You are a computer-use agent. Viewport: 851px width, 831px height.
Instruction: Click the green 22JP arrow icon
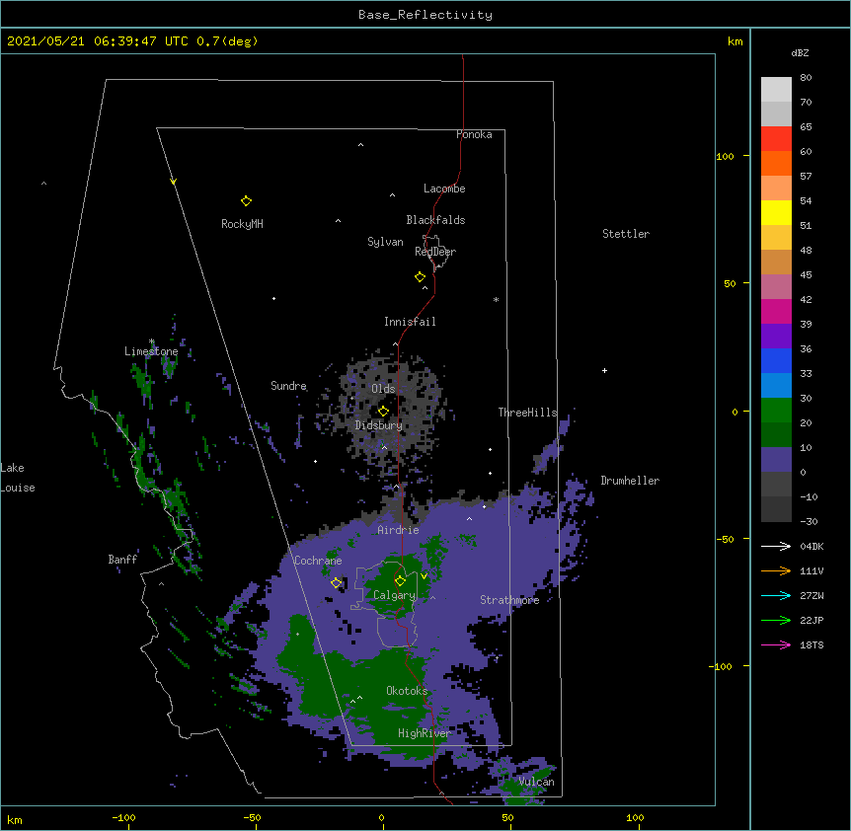(776, 620)
